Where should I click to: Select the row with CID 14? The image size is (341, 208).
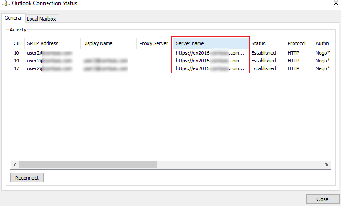(171, 61)
